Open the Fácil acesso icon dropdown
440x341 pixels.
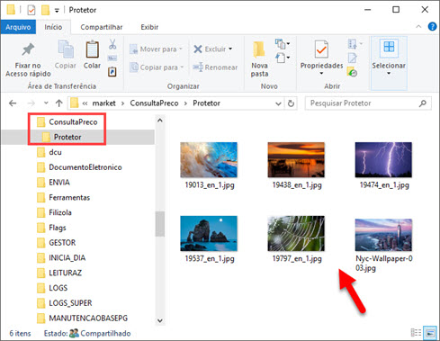(x=283, y=58)
